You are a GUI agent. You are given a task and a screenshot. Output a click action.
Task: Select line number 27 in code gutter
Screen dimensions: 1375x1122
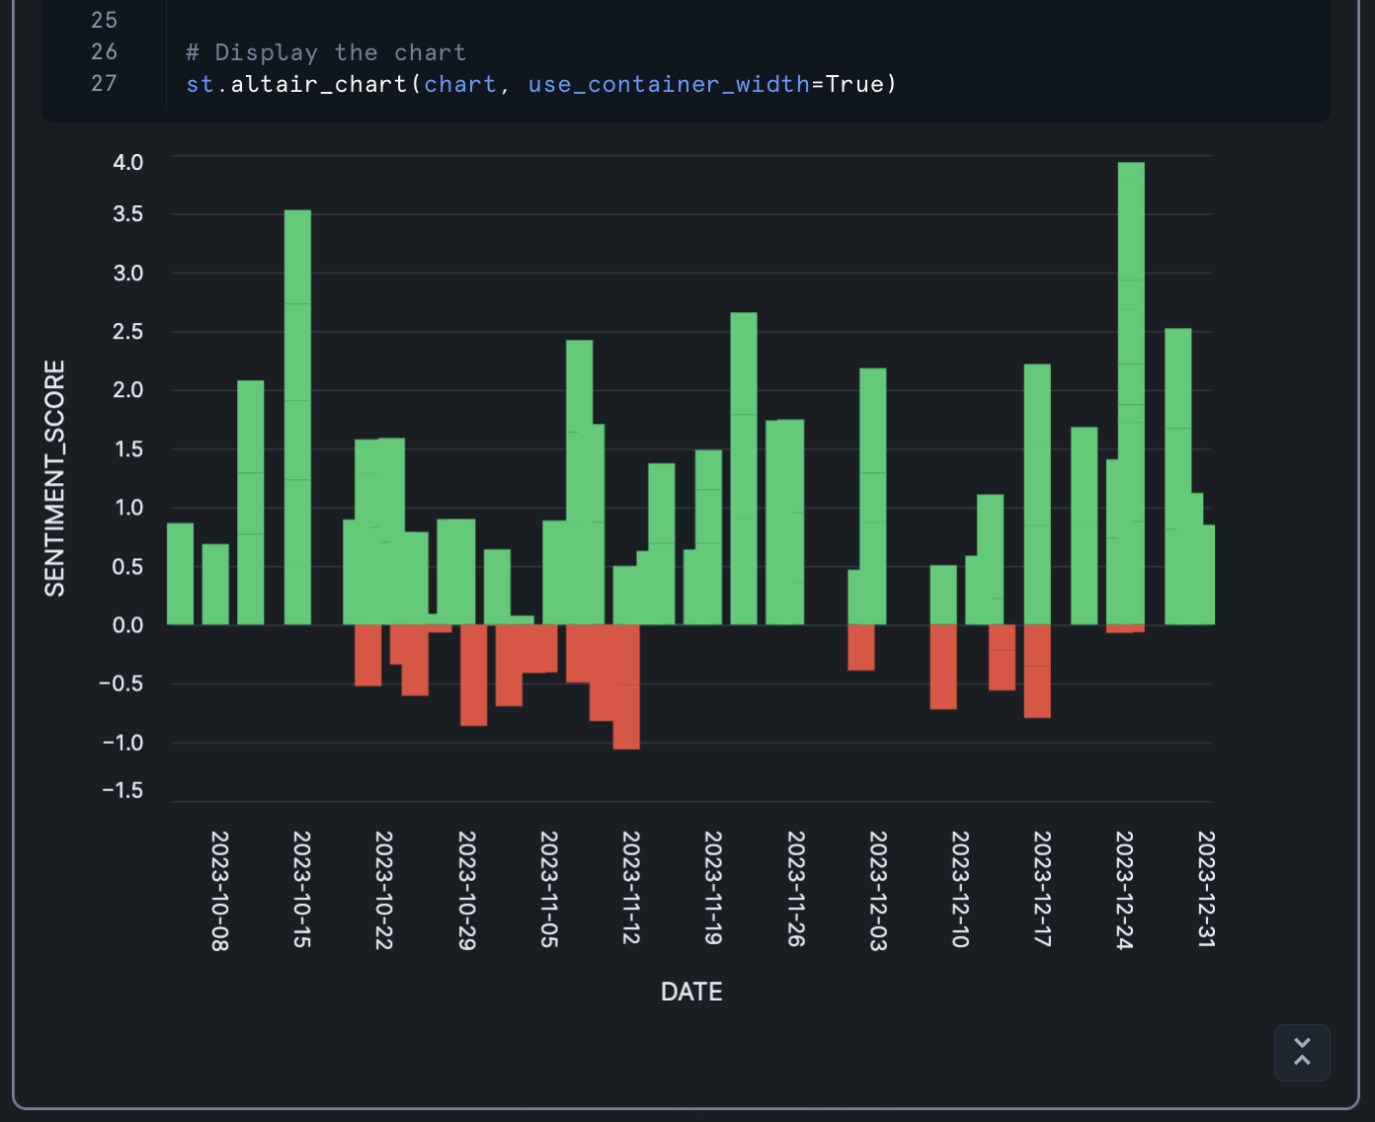[104, 84]
